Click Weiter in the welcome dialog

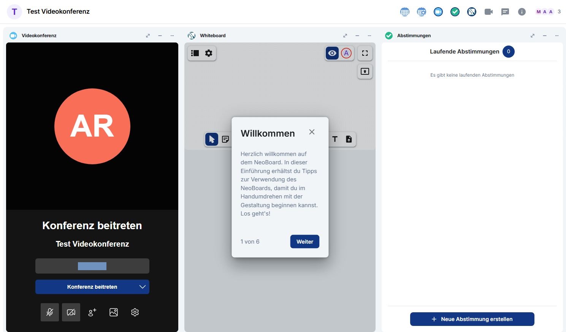pos(304,242)
